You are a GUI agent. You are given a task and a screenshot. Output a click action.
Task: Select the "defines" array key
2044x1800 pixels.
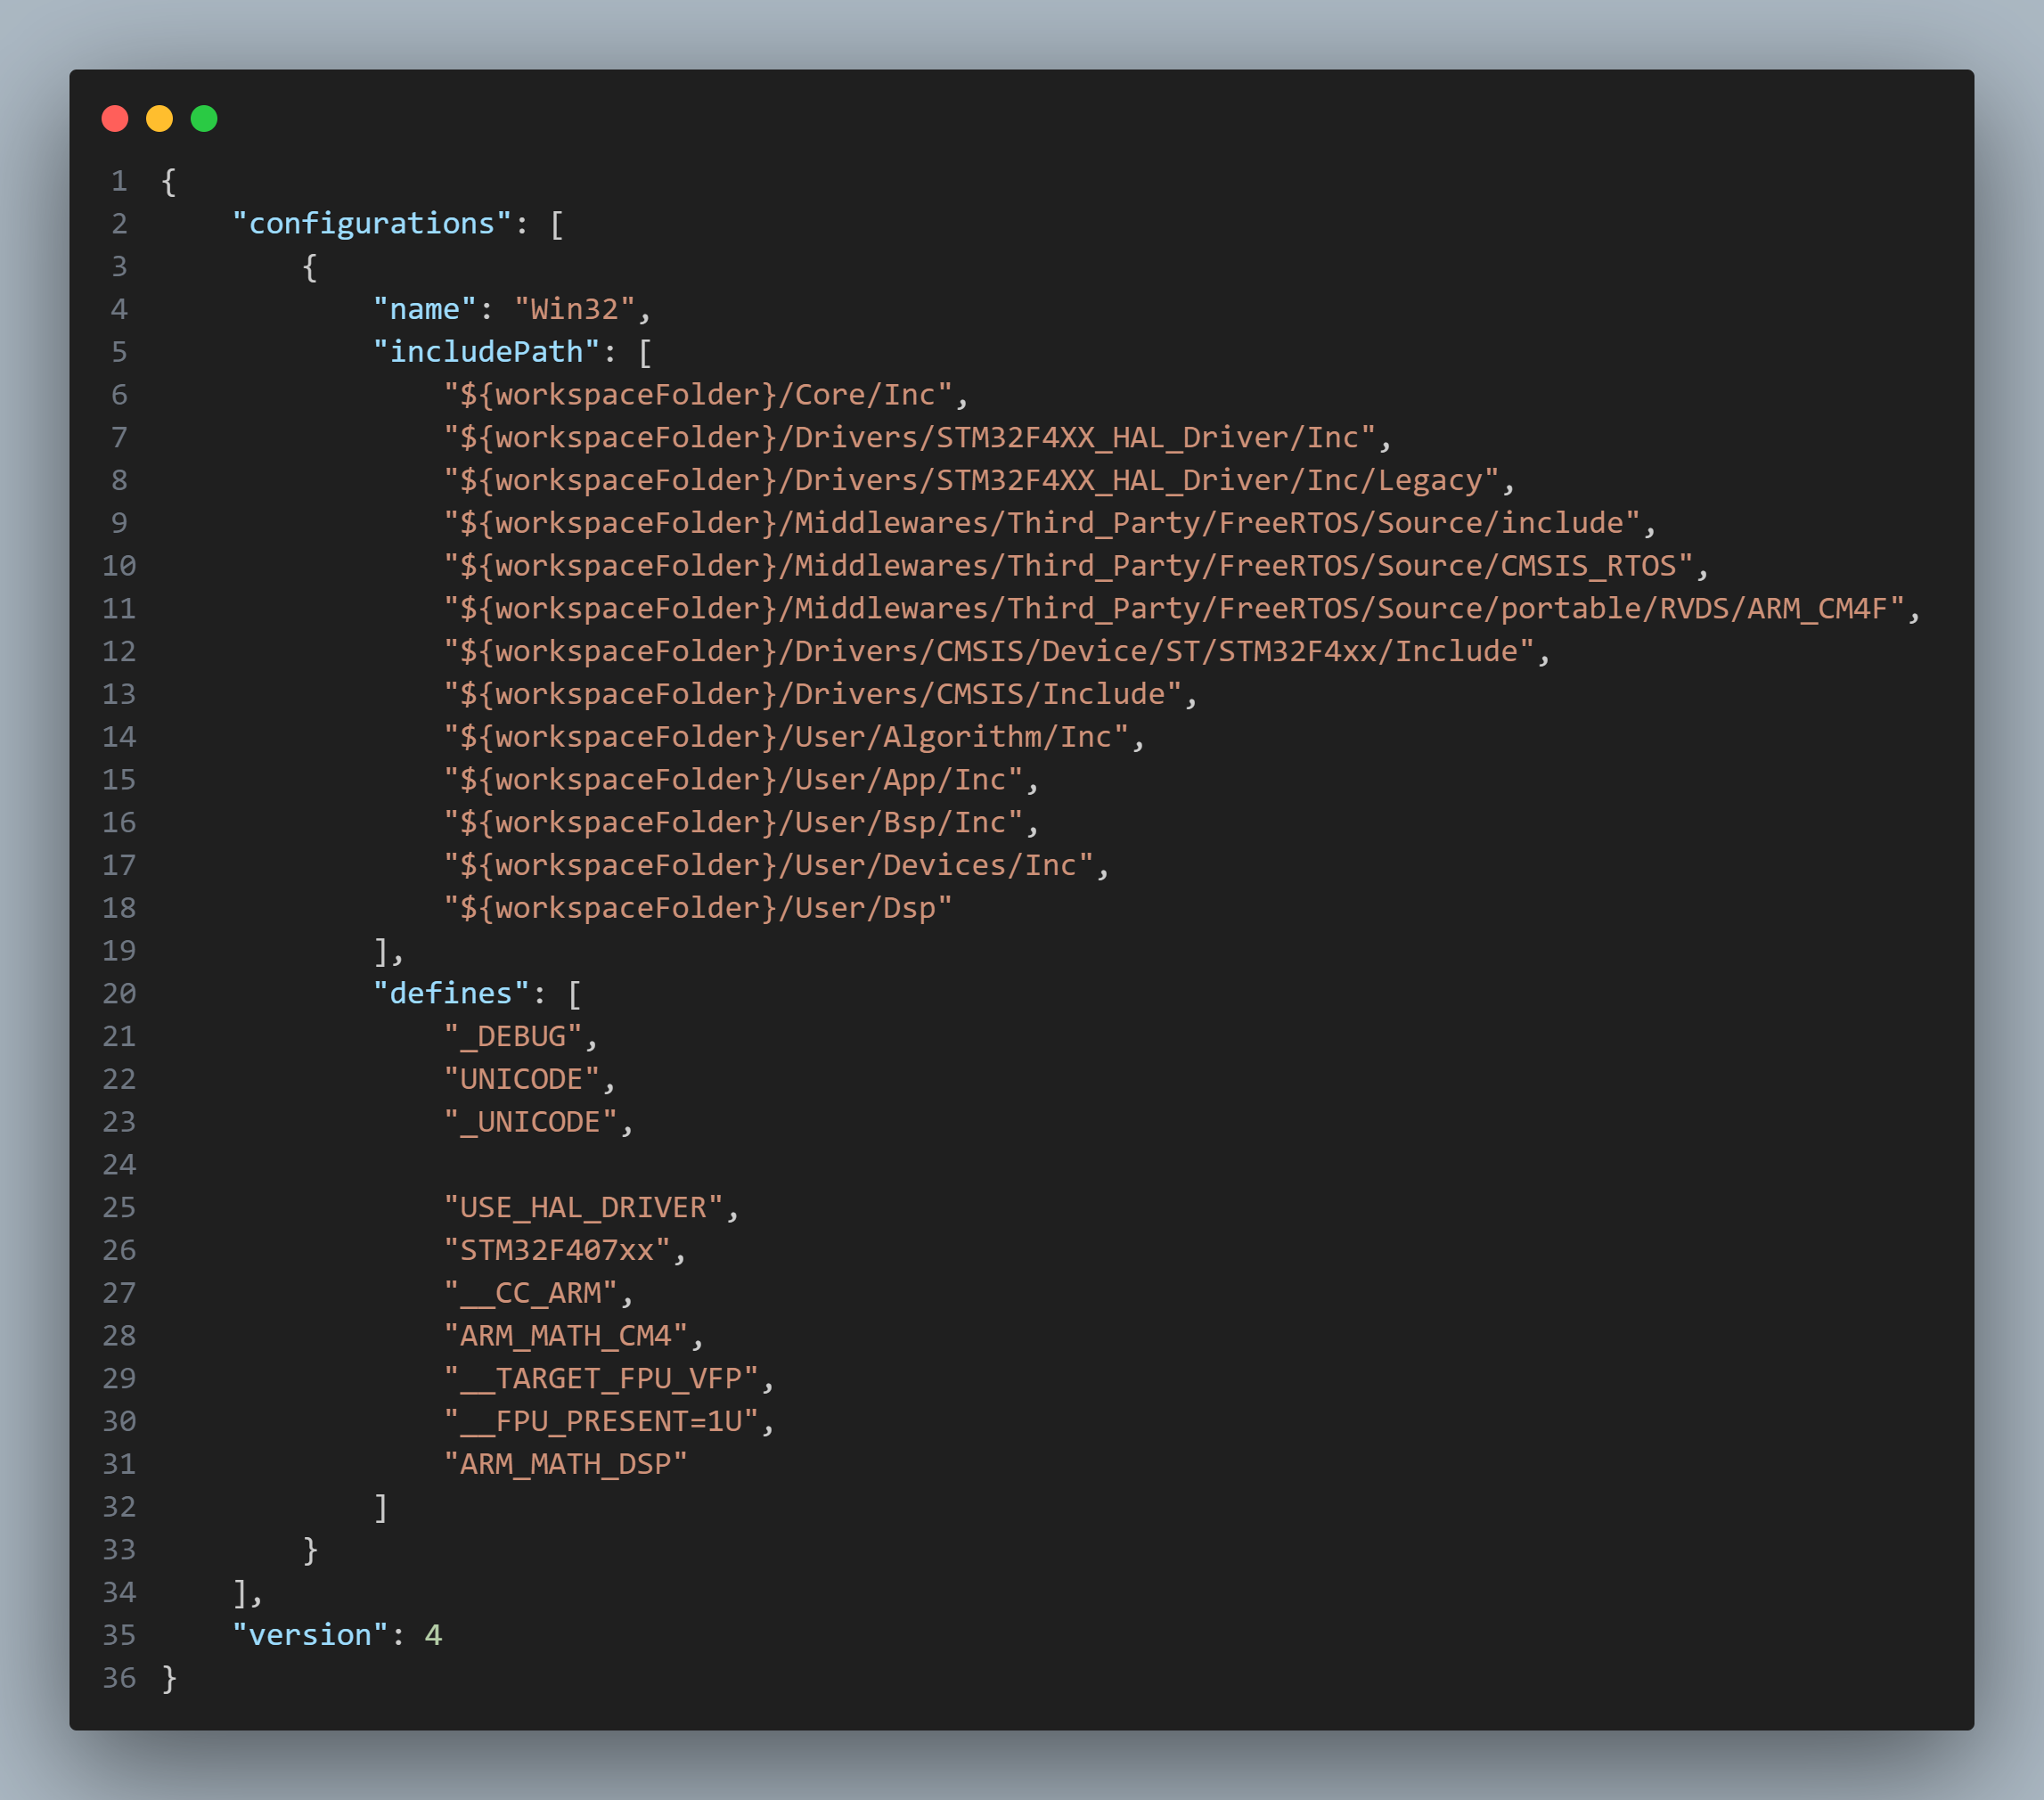452,993
